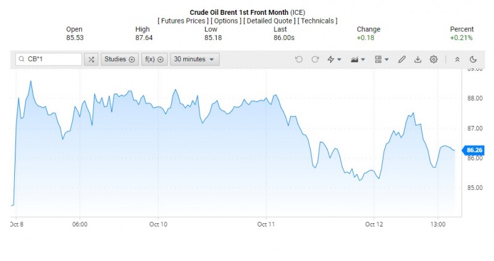Open the Studies menu
This screenshot has height=261, width=494.
click(x=119, y=59)
